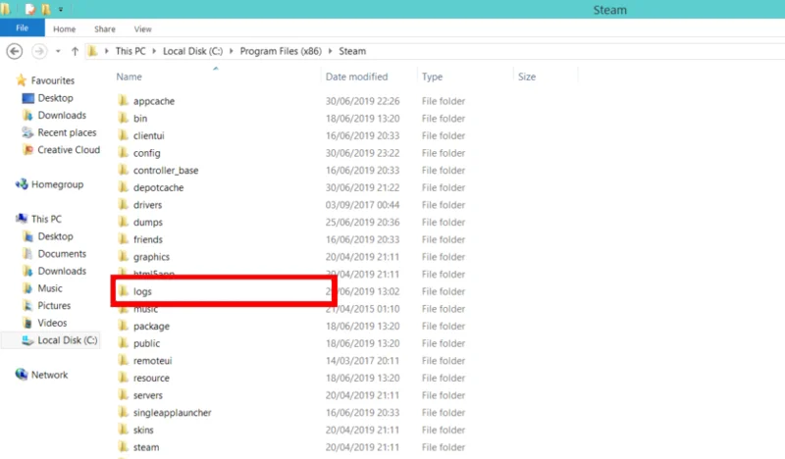Expand the chevron after This PC breadcrumb
Screen dimensions: 785x459
tap(154, 51)
